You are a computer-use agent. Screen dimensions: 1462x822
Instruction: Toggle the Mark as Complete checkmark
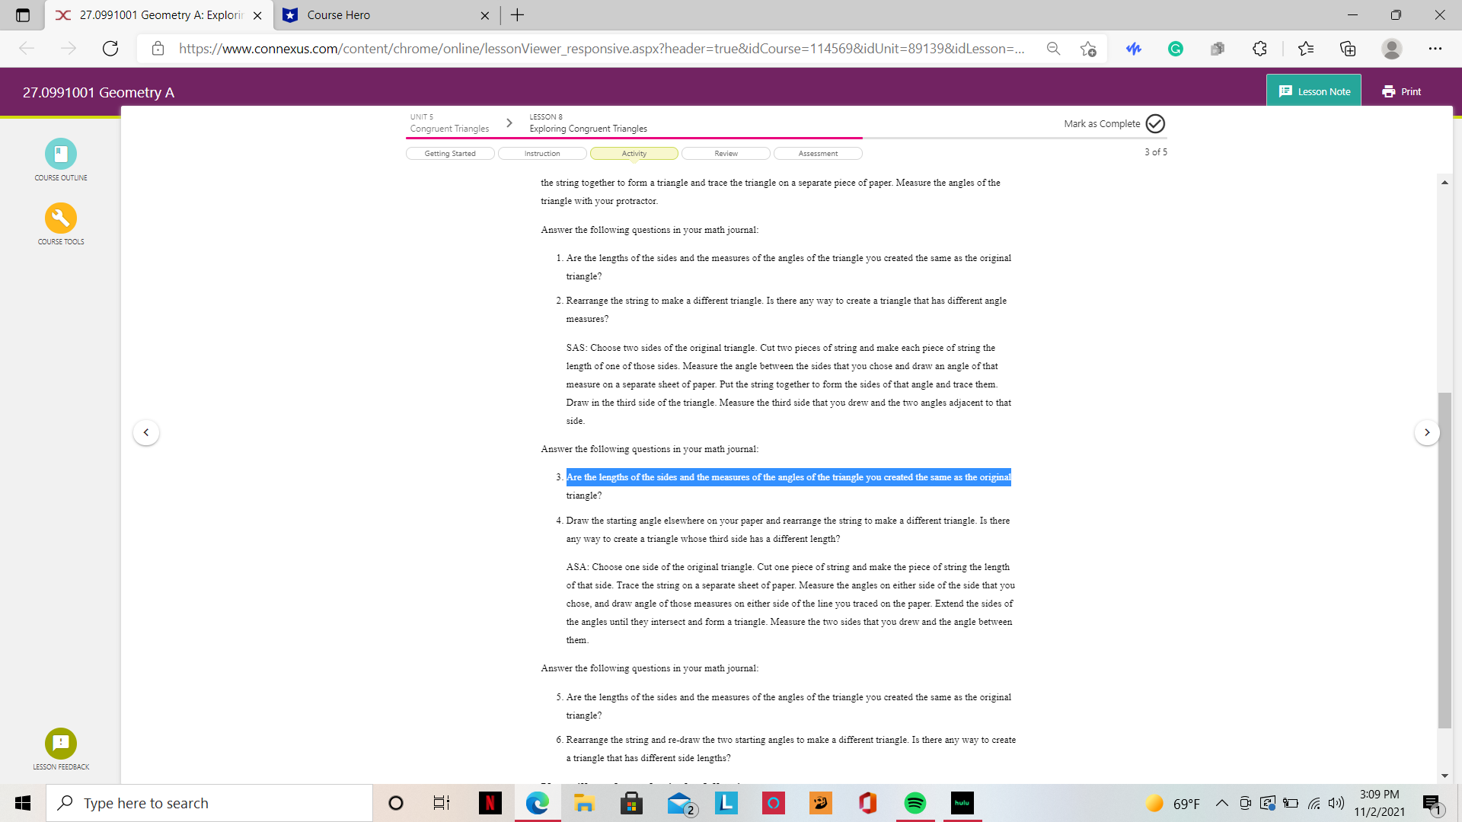[1155, 123]
